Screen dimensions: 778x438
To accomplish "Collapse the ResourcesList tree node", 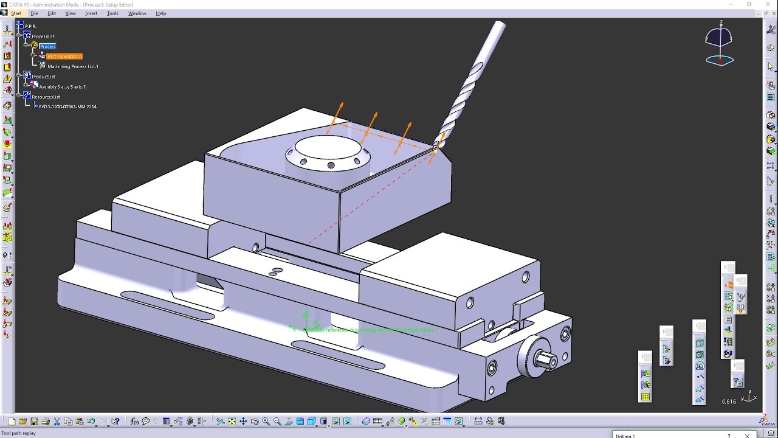I will (x=19, y=96).
